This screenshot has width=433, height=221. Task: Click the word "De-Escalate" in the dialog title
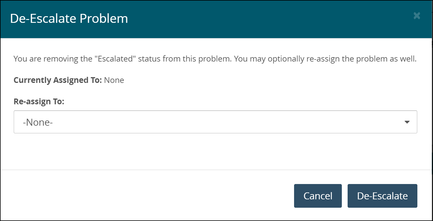pyautogui.click(x=43, y=18)
